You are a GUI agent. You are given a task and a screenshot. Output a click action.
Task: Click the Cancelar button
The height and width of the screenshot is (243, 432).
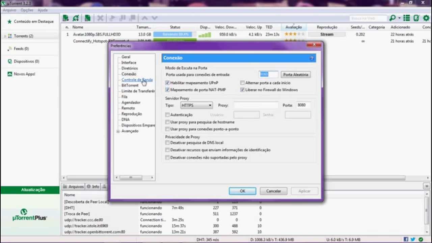273,191
